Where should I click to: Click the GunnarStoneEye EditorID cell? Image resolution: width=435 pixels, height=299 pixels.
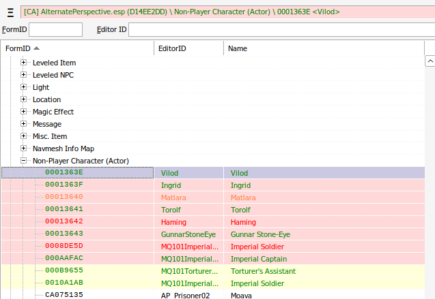[x=188, y=234]
